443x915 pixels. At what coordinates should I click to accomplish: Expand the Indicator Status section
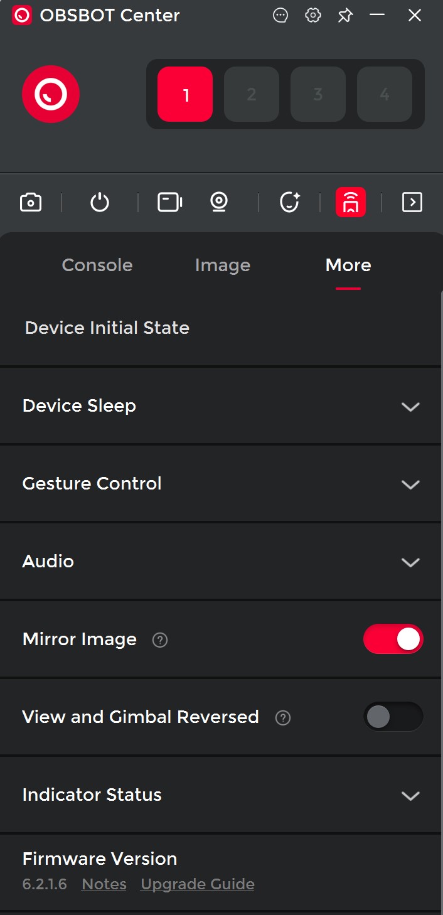410,796
